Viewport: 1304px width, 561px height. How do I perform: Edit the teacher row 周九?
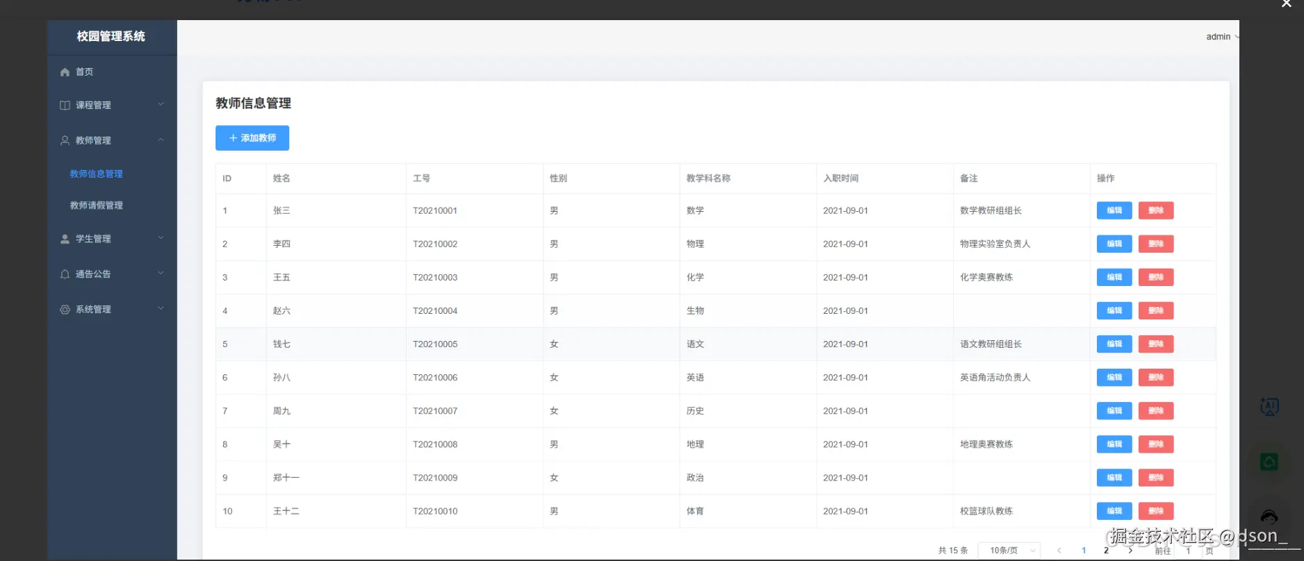tap(1114, 410)
